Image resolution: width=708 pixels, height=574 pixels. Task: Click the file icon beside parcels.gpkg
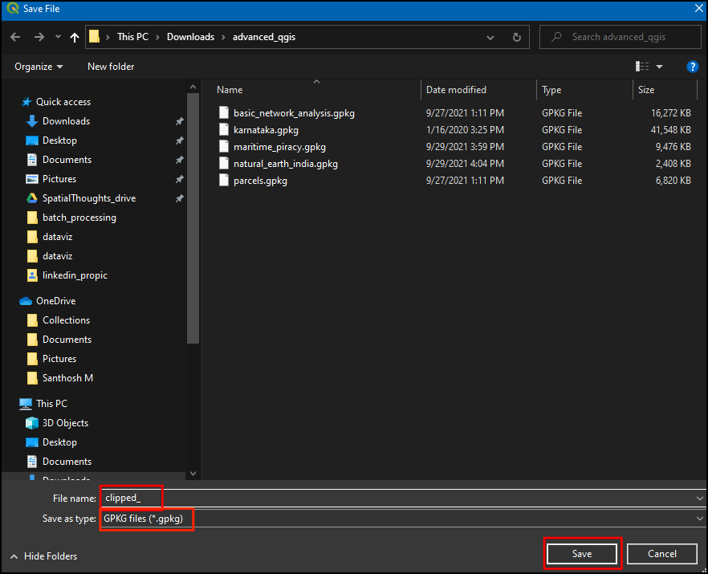pos(223,180)
